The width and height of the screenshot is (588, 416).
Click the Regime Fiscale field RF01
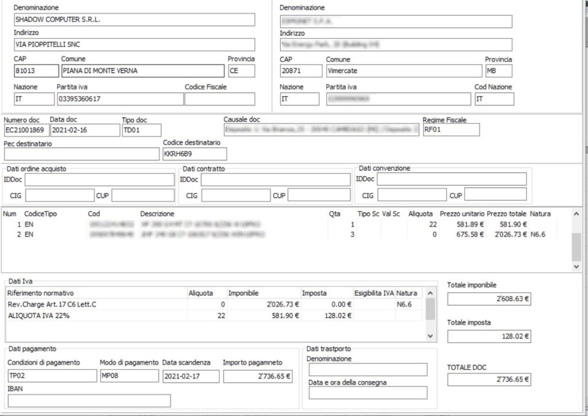point(451,130)
